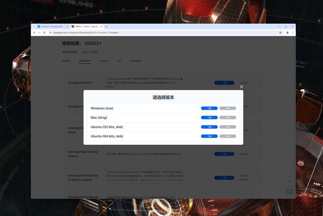This screenshot has height=216, width=323.
Task: Click the "Ubuntu (64 bits, deb)" label
Action: tap(106, 136)
